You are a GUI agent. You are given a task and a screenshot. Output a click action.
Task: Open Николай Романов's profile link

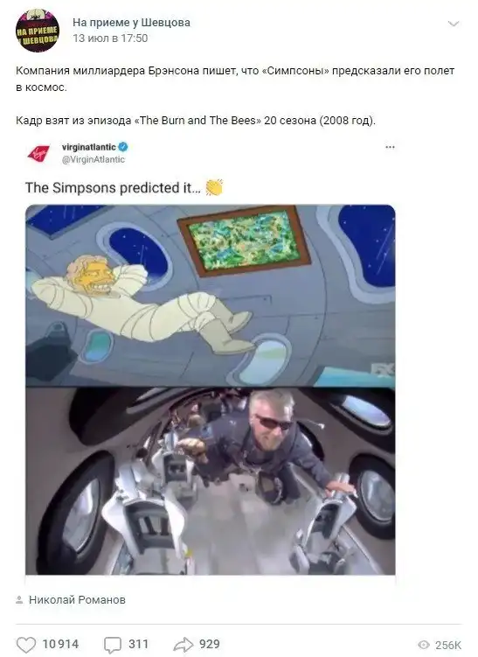tap(77, 600)
